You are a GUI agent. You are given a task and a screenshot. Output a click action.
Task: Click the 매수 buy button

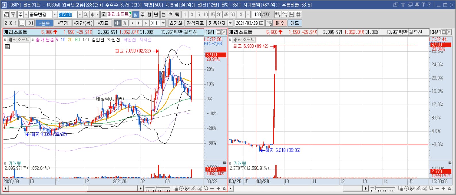tap(280, 23)
